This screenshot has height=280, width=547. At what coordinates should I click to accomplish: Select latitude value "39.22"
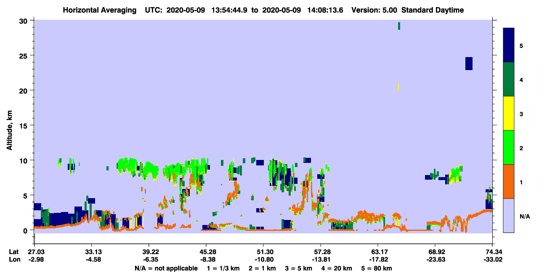click(x=149, y=252)
